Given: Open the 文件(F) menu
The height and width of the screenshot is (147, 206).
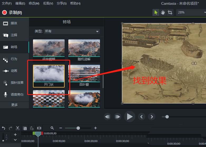Looking at the screenshot, I should [x=7, y=3].
